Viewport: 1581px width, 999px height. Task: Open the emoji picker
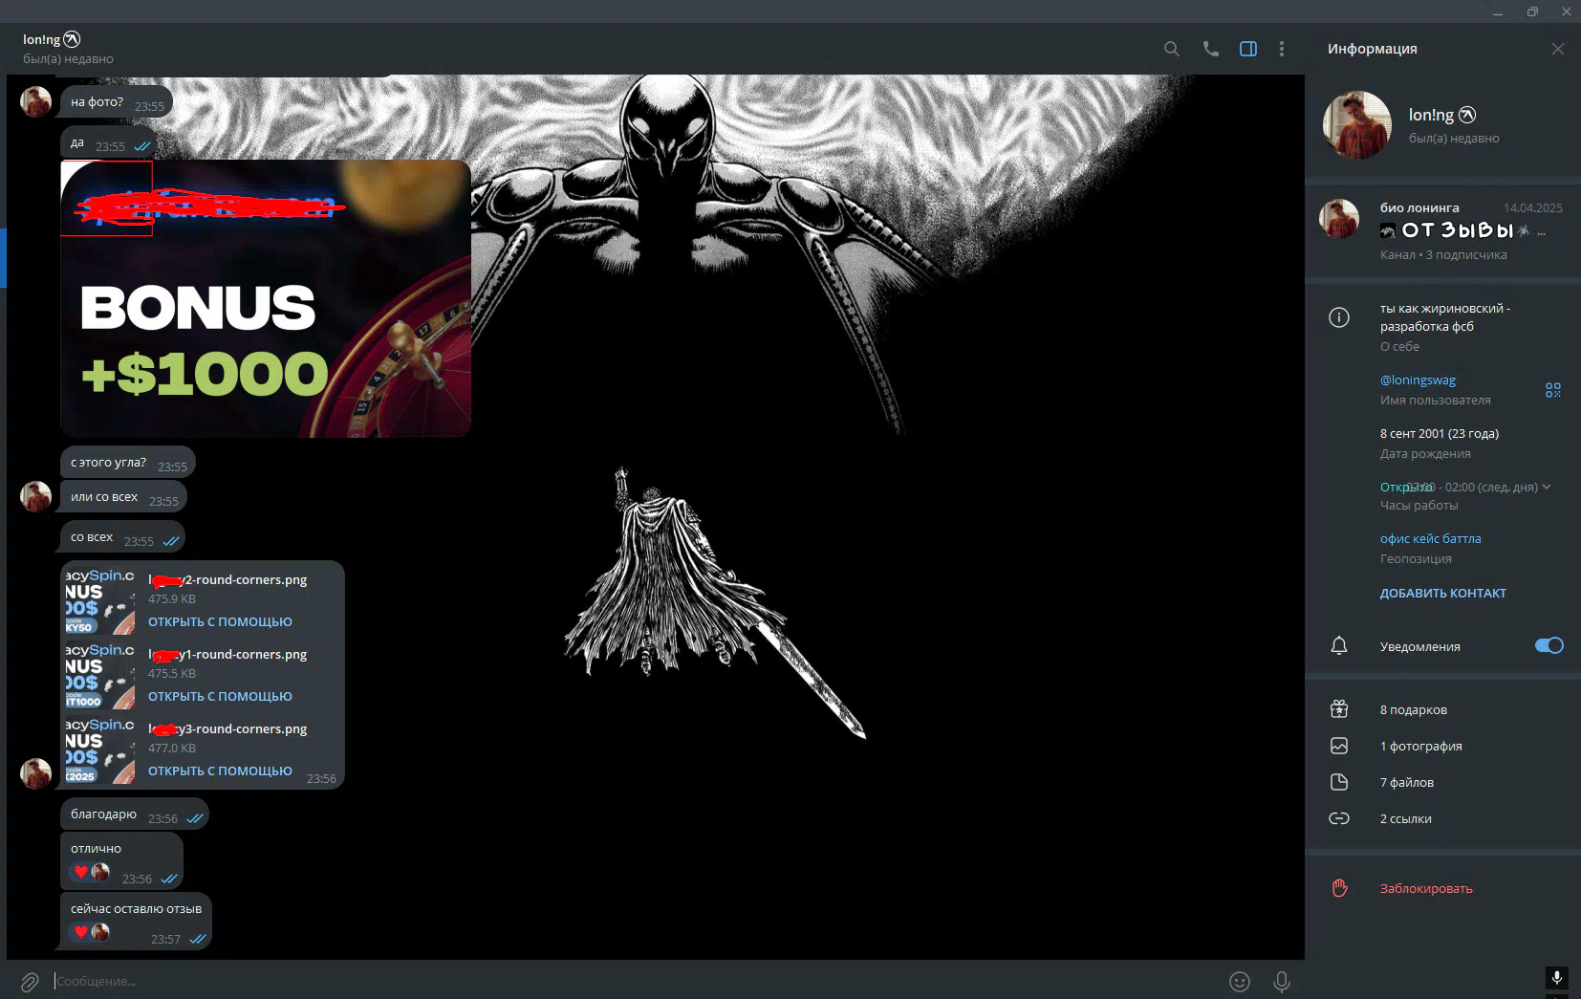coord(1240,982)
